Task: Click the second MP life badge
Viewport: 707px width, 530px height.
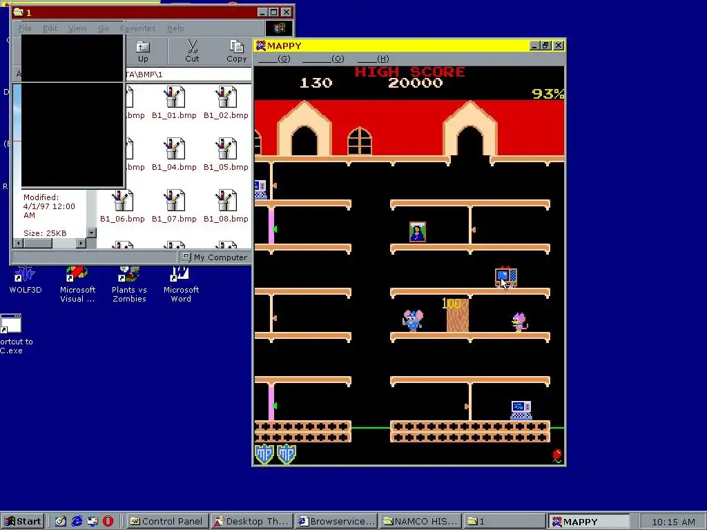Action: [x=287, y=454]
